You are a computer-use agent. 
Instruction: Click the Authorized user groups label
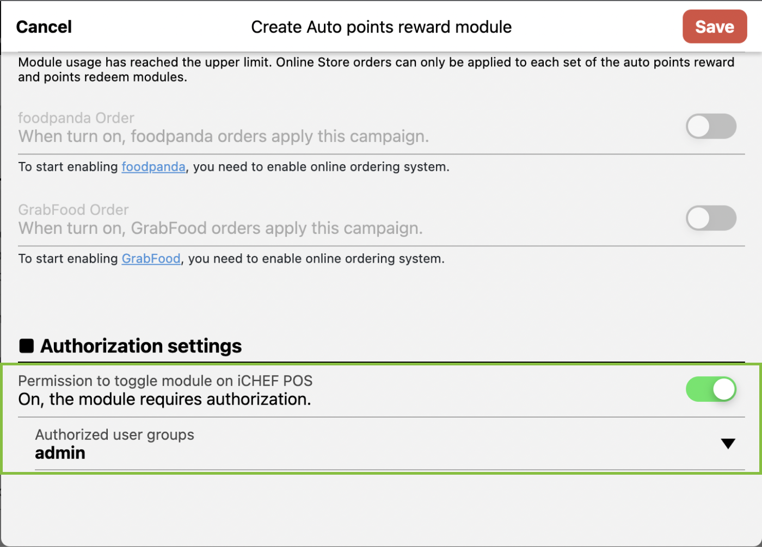coord(114,435)
